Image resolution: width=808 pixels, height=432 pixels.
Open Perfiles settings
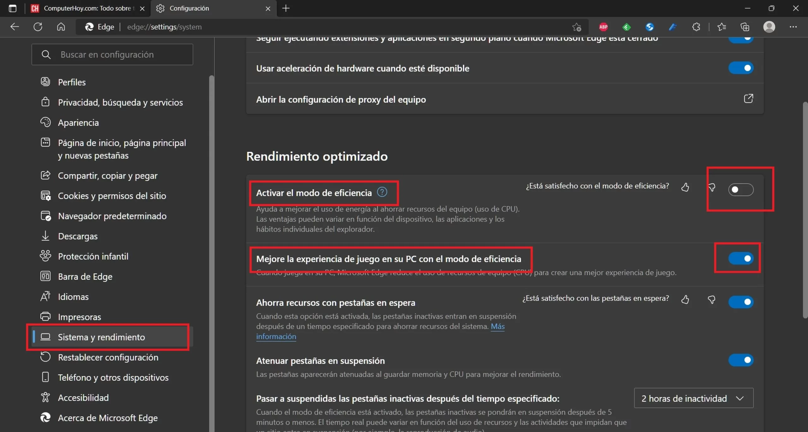pos(112,82)
